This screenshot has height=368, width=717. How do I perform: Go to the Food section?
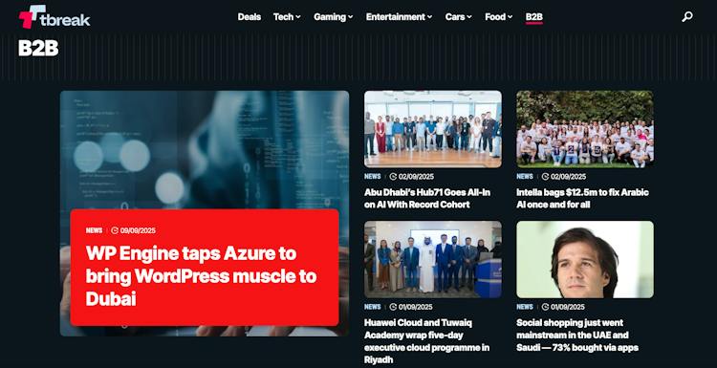[x=495, y=17]
